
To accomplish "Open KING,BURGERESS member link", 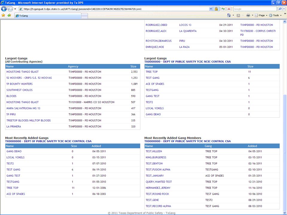I will click(x=156, y=157).
